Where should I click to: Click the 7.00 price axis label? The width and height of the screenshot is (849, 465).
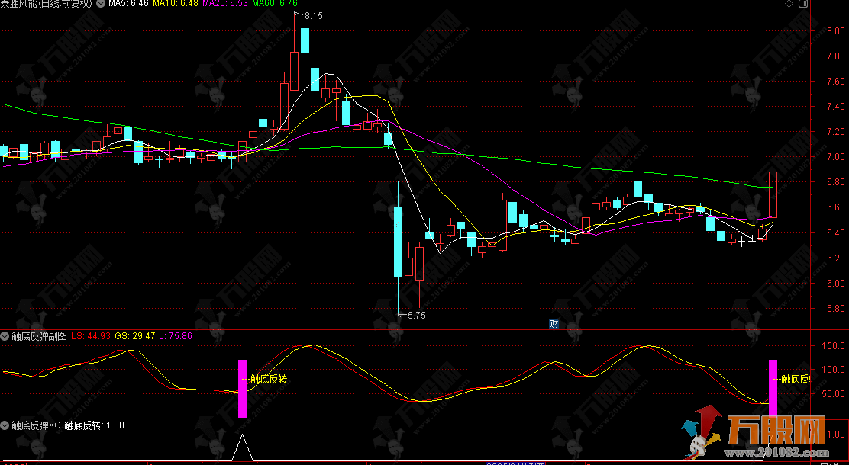point(836,157)
